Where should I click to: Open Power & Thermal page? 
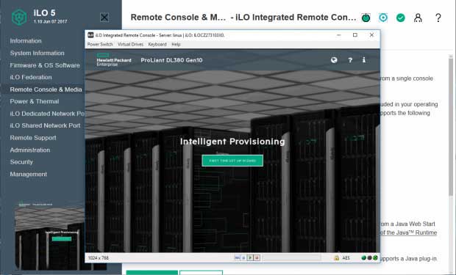coord(35,101)
